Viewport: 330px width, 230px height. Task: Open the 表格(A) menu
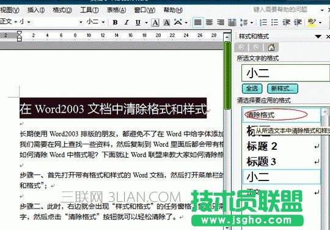(x=116, y=10)
